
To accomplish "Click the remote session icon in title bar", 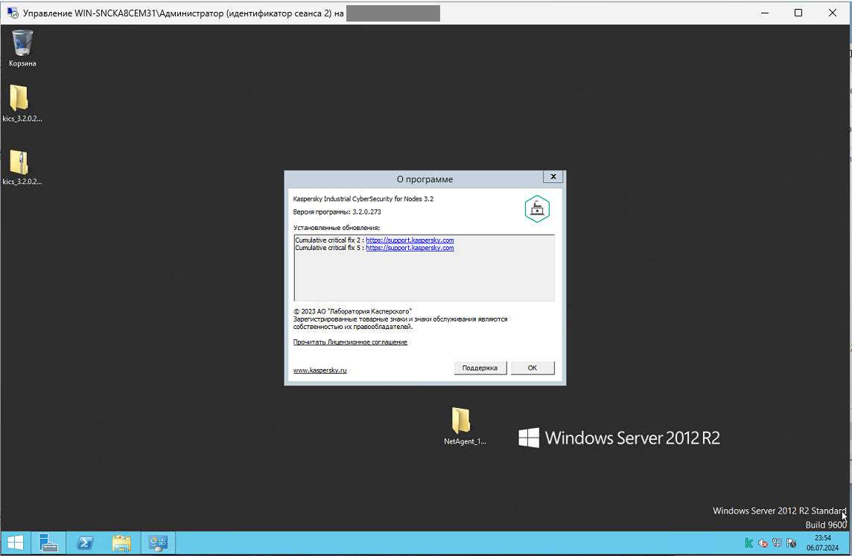I will point(13,13).
